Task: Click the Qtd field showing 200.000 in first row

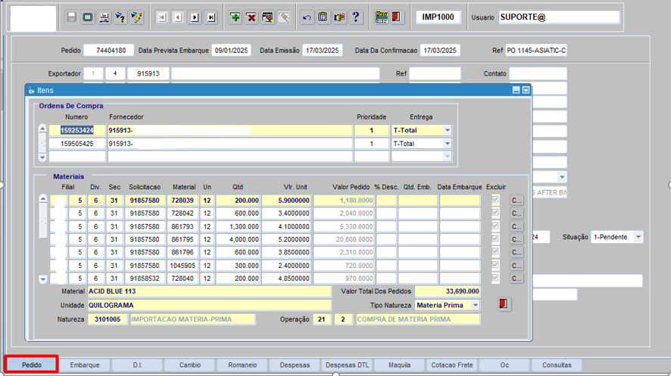Action: click(x=239, y=200)
